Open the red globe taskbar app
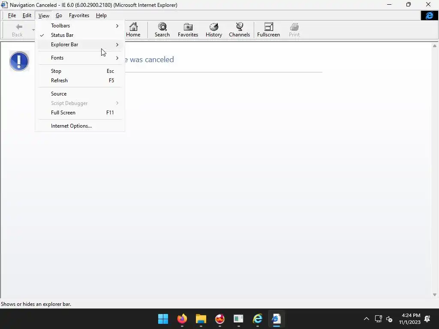 220,319
